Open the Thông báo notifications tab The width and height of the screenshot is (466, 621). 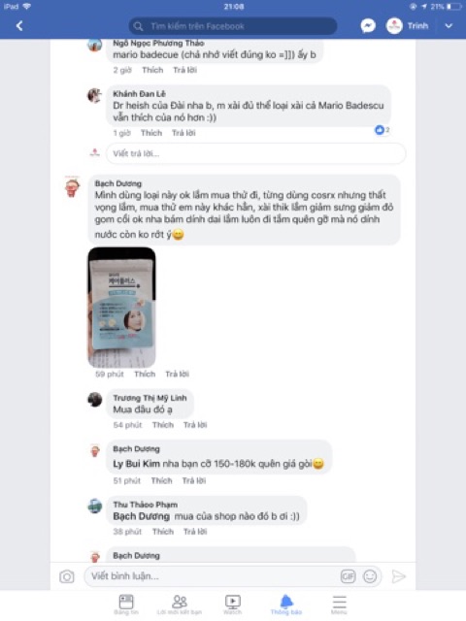pos(286,605)
